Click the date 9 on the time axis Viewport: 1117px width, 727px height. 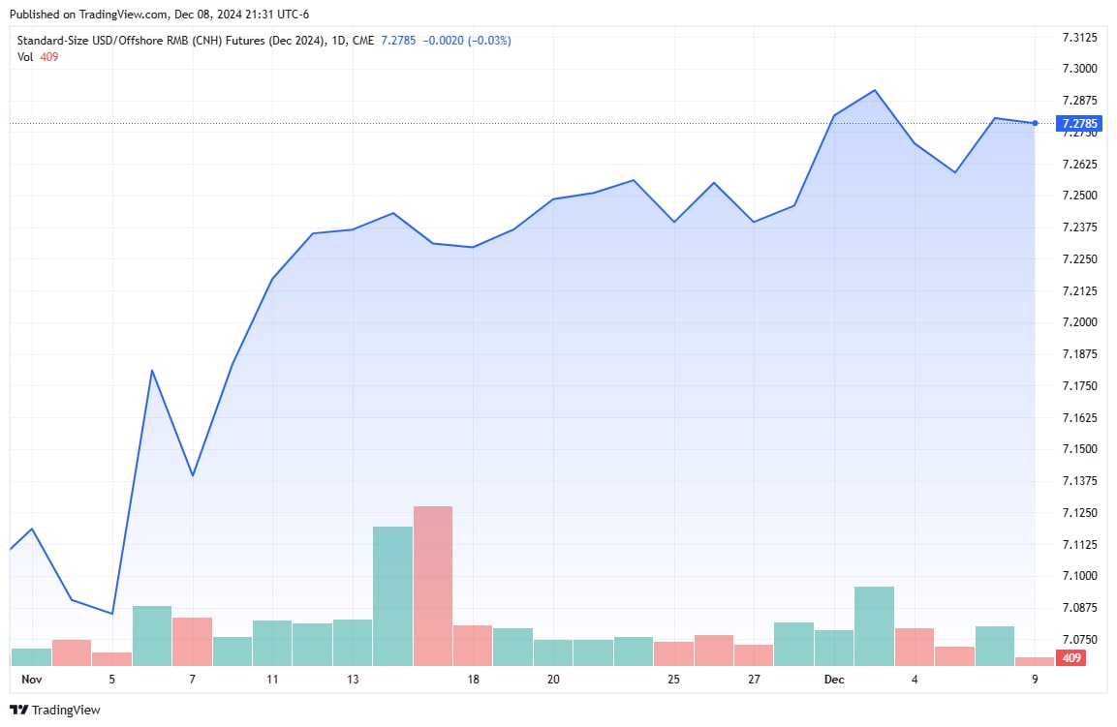pyautogui.click(x=1034, y=680)
